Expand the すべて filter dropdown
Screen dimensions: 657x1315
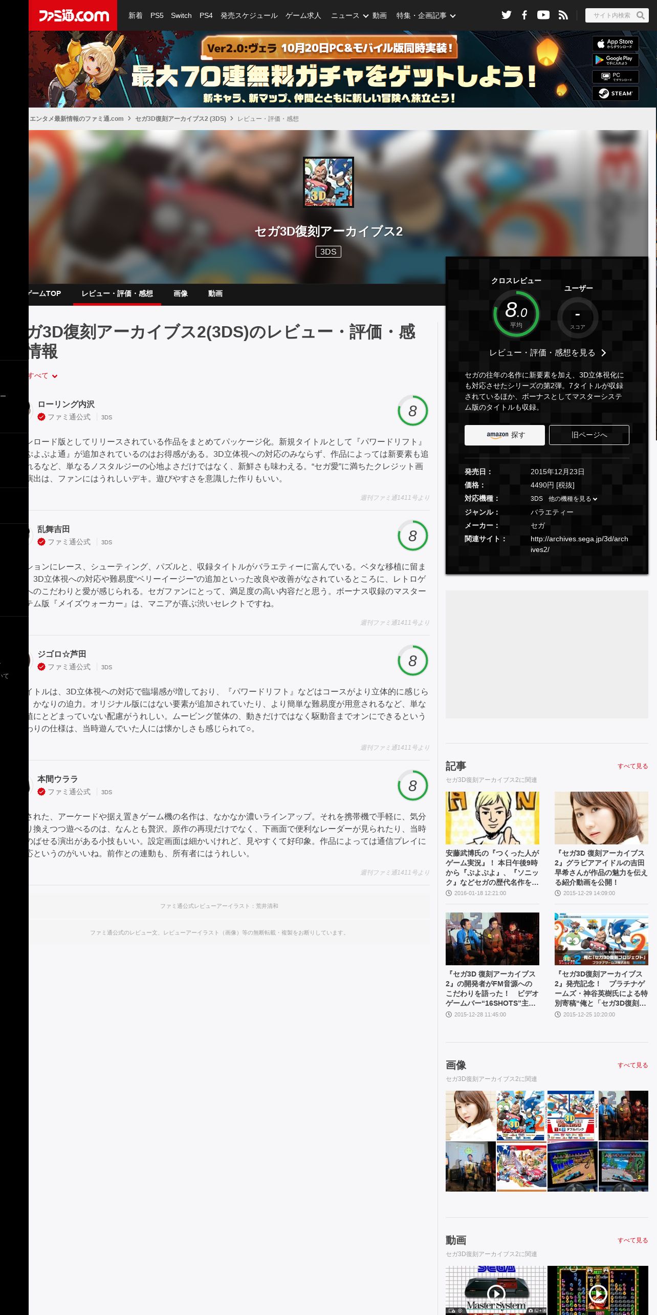43,375
